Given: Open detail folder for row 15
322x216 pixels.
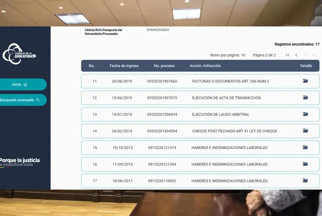Looking at the screenshot, I should [305, 147].
